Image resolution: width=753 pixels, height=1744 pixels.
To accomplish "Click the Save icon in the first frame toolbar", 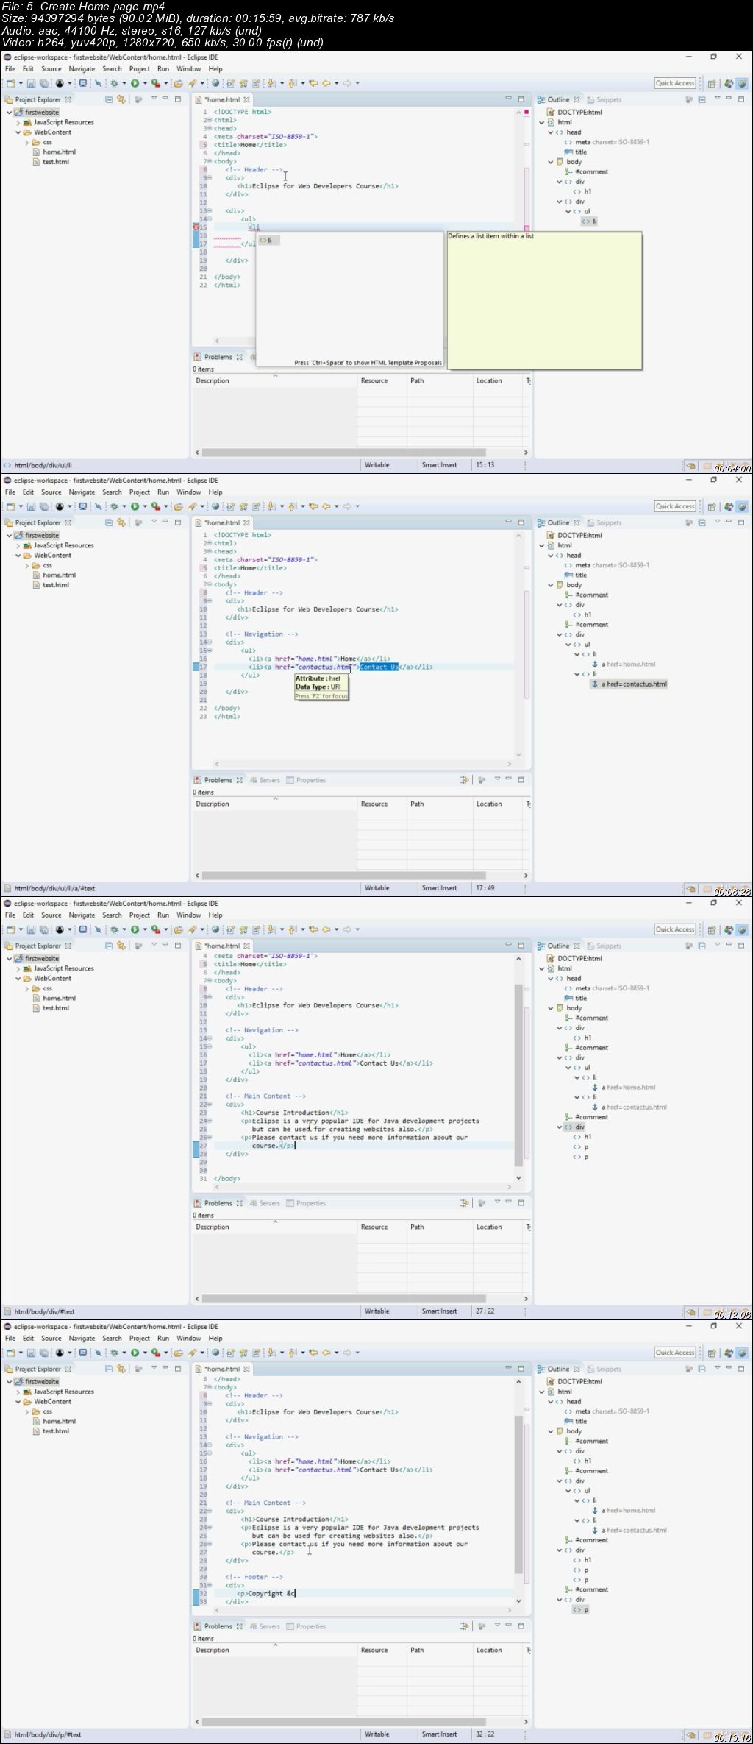I will (31, 83).
